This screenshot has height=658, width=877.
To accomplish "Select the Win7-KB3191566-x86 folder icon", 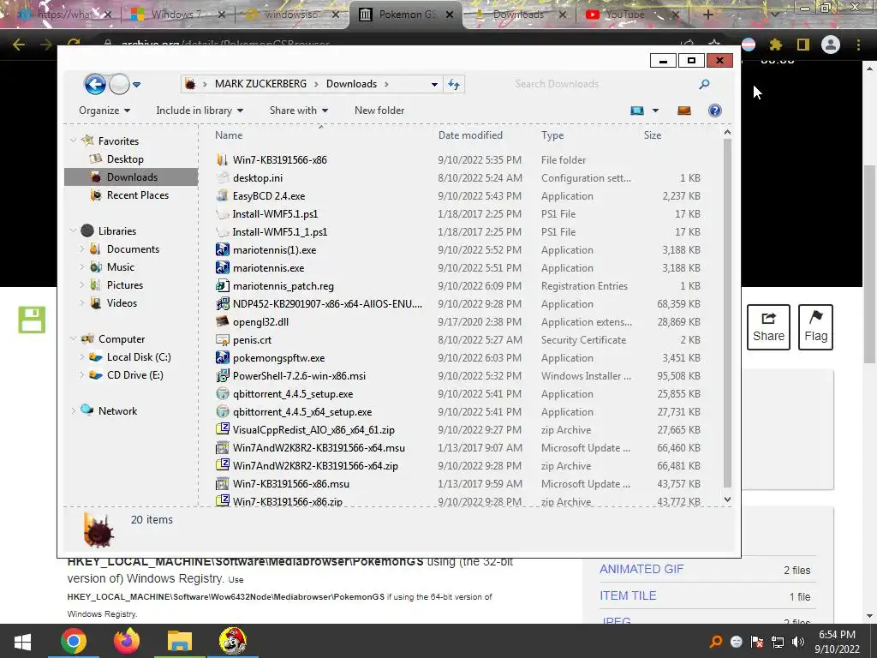I will 223,159.
